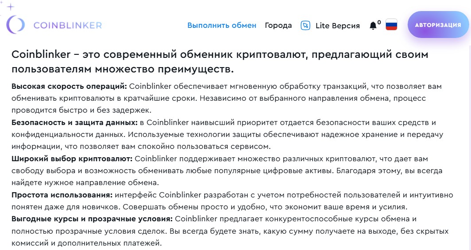The image size is (471, 250).
Task: Click the 'Простота использования' bold label
Action: 62,195
